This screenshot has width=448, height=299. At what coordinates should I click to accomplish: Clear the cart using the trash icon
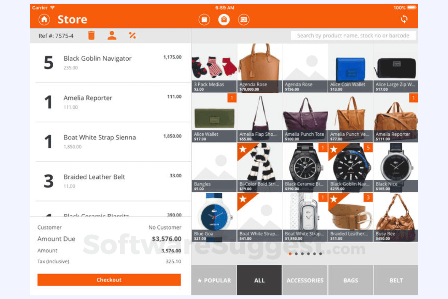pyautogui.click(x=91, y=35)
